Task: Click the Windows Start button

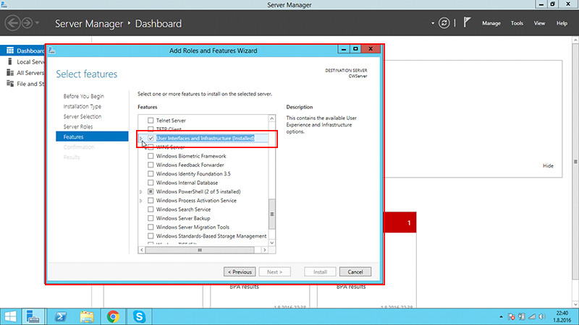Action: [x=11, y=316]
